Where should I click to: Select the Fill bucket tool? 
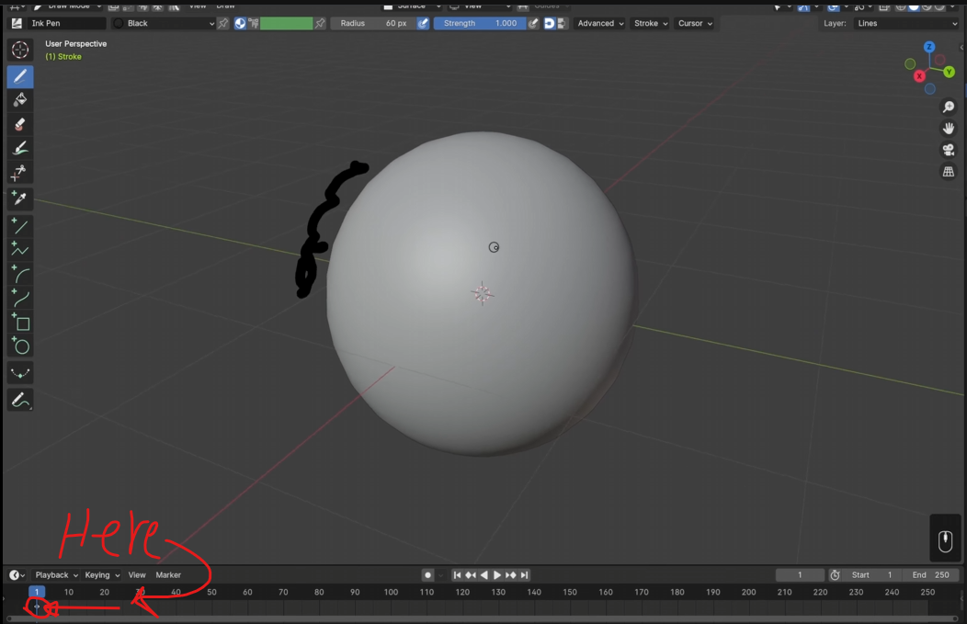click(19, 100)
